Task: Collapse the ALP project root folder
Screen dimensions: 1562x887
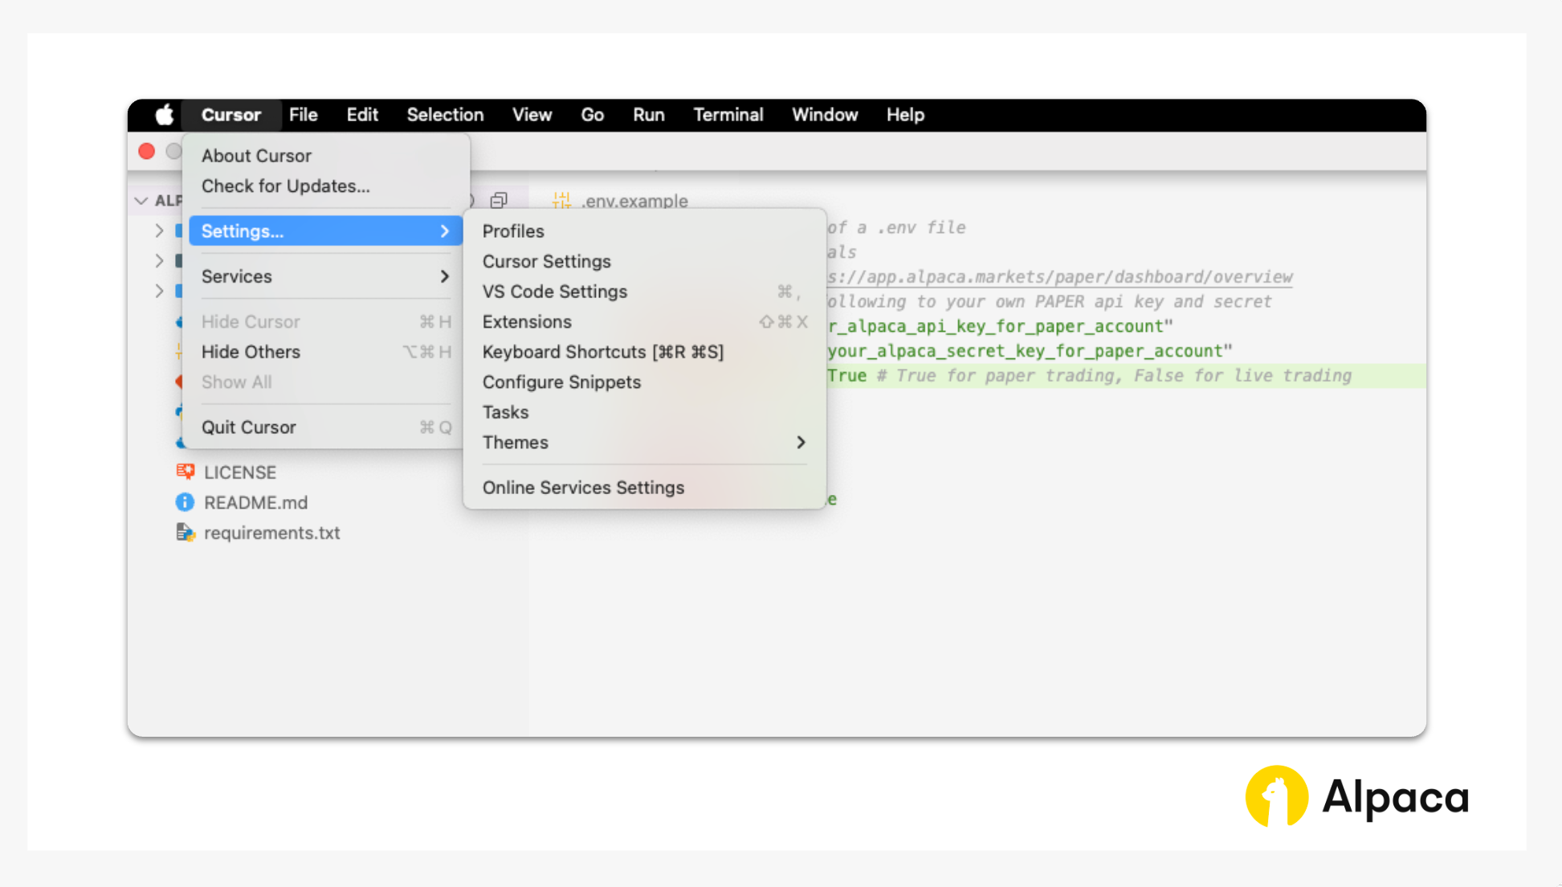Action: (x=141, y=200)
